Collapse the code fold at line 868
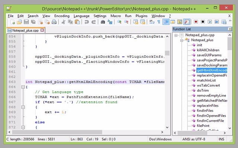Viewport: 238px width, 148px height. pos(23,107)
